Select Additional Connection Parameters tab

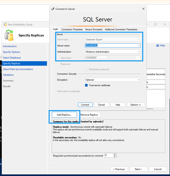tap(121, 29)
